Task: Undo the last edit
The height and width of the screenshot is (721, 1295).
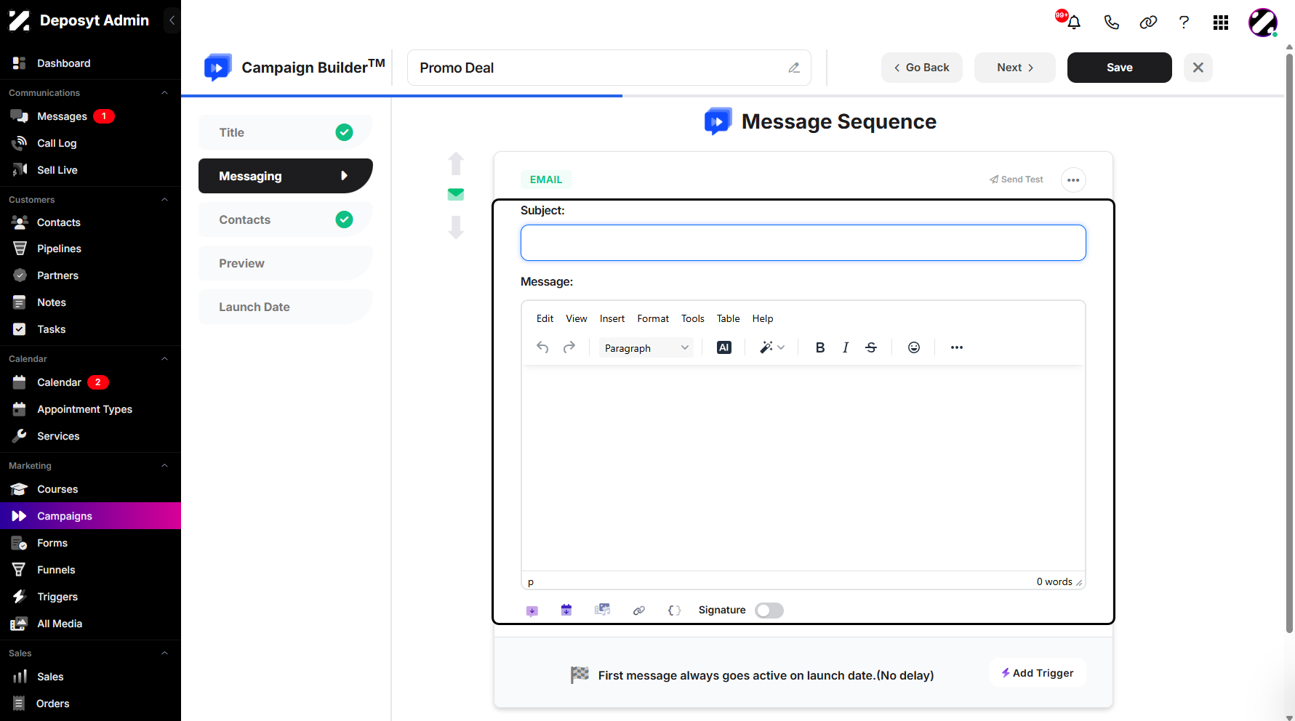Action: (542, 347)
